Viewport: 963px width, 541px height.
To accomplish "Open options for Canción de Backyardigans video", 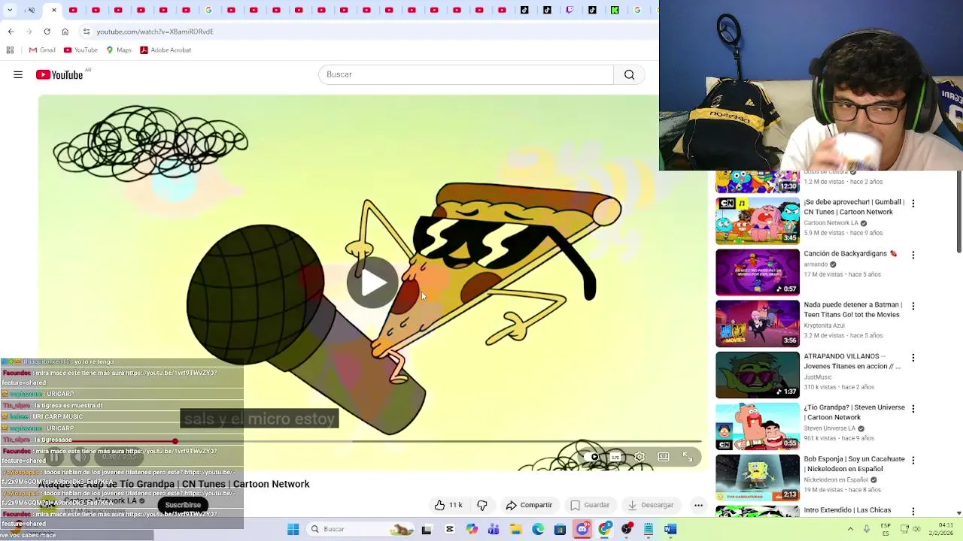I will pos(913,255).
